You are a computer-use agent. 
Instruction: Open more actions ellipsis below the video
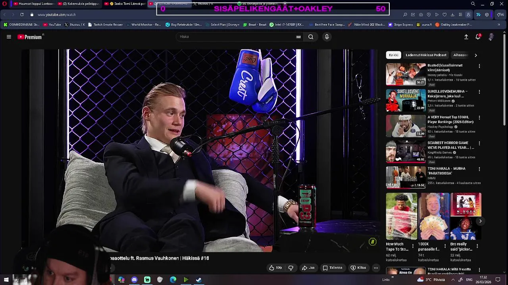pyautogui.click(x=376, y=268)
